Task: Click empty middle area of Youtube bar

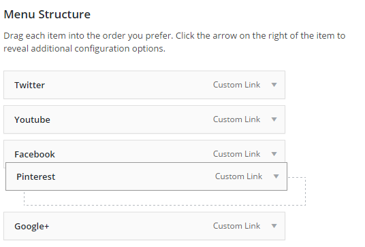Action: click(130, 119)
